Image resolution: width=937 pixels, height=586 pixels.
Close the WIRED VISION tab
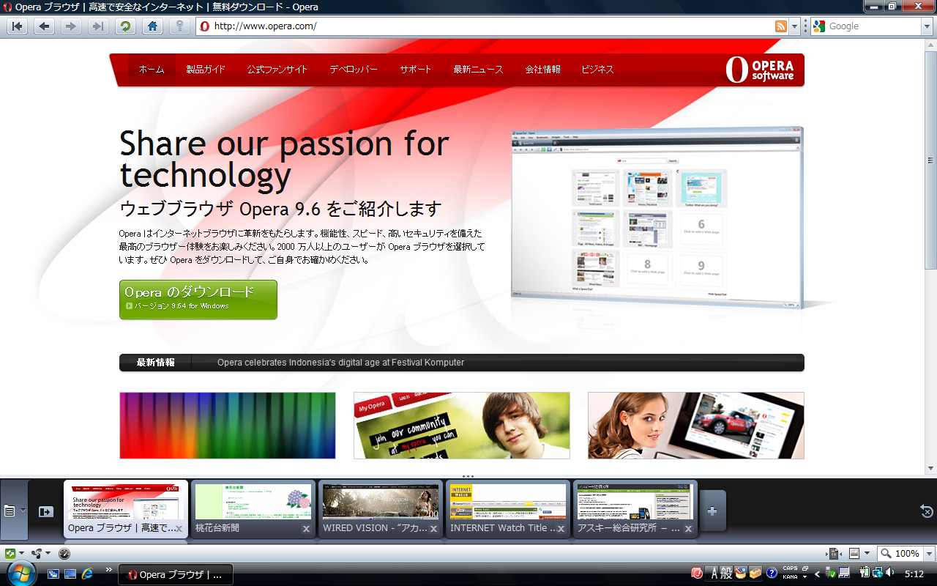(434, 528)
